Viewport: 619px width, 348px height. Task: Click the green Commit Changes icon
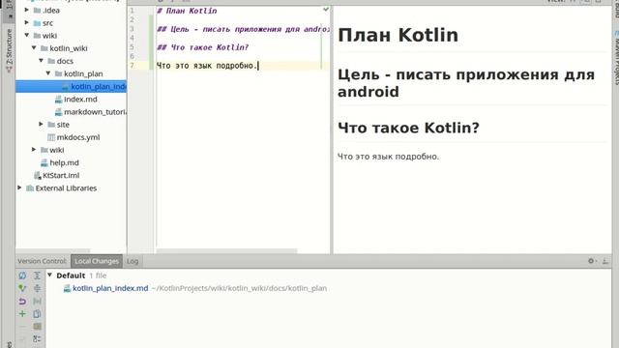point(22,288)
